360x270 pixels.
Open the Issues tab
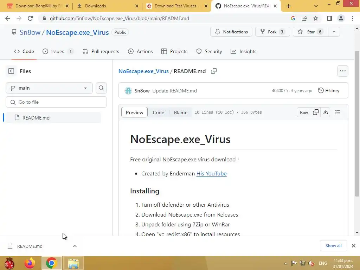(58, 51)
